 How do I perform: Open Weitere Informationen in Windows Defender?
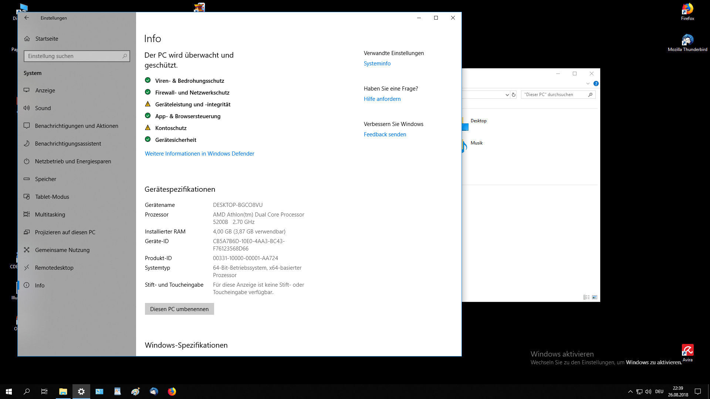199,154
